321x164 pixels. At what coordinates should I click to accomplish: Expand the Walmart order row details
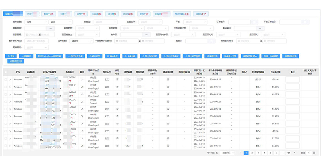tap(10, 101)
